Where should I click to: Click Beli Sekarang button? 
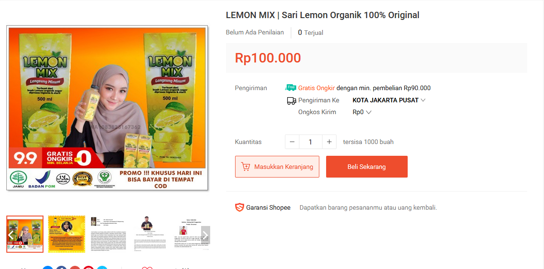pos(367,167)
